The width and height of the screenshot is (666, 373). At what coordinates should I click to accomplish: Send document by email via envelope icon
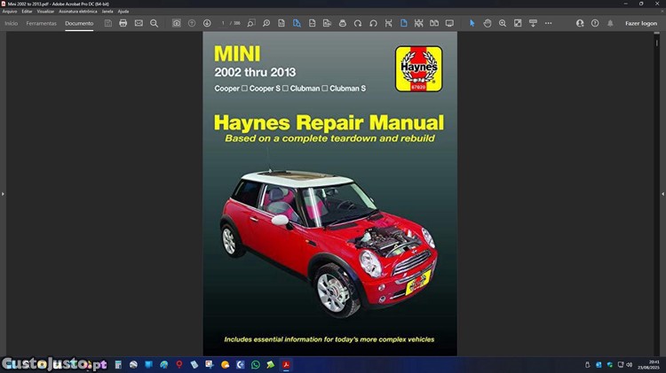click(x=139, y=23)
